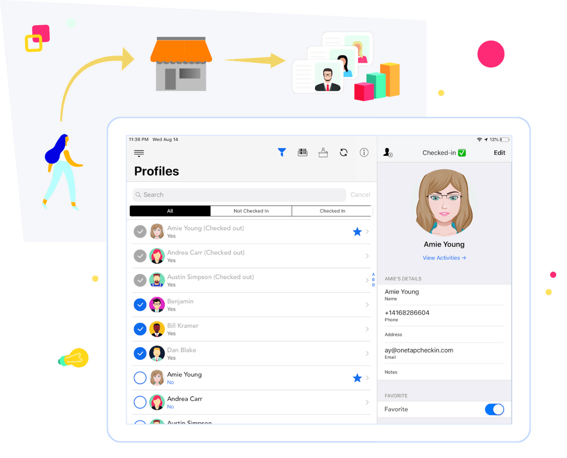The width and height of the screenshot is (567, 458).
Task: Open the info circle icon
Action: [x=364, y=153]
